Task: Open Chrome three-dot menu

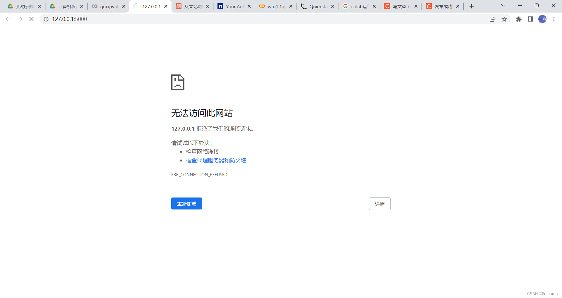Action: click(554, 19)
